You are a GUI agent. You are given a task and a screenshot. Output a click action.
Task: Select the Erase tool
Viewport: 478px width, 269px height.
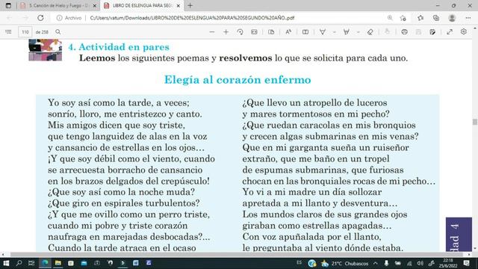[x=370, y=32]
